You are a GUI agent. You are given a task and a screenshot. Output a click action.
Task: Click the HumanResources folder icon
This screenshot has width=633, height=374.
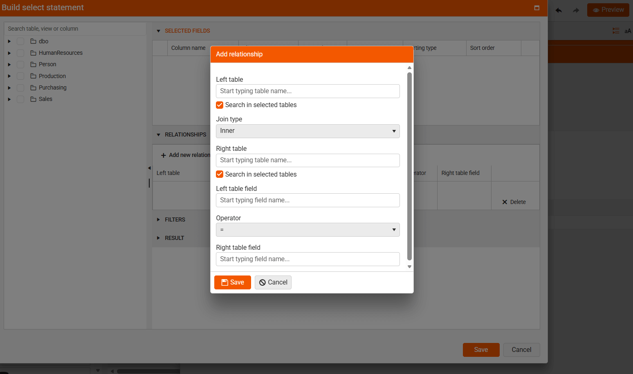34,53
